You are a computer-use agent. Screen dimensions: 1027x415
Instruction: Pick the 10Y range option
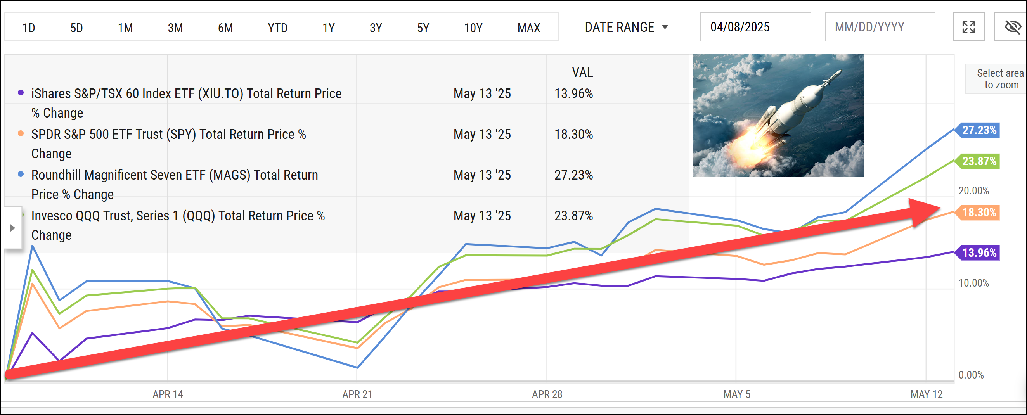[x=473, y=28]
